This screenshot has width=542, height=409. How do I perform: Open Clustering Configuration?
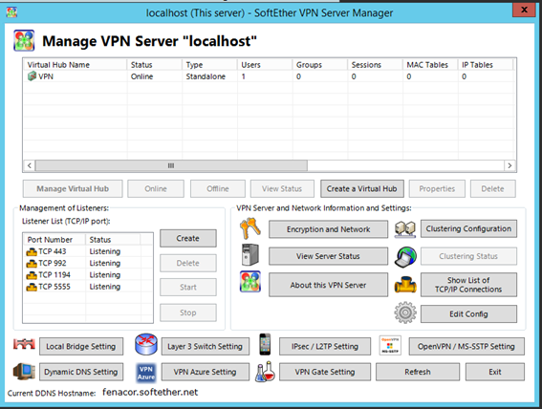tap(468, 228)
